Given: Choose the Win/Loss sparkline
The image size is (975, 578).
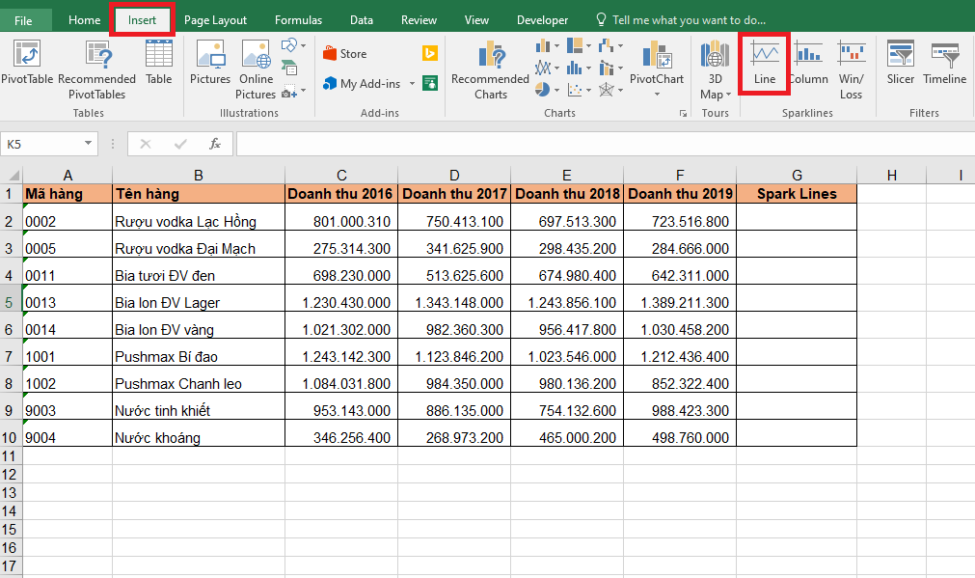Looking at the screenshot, I should pyautogui.click(x=851, y=63).
